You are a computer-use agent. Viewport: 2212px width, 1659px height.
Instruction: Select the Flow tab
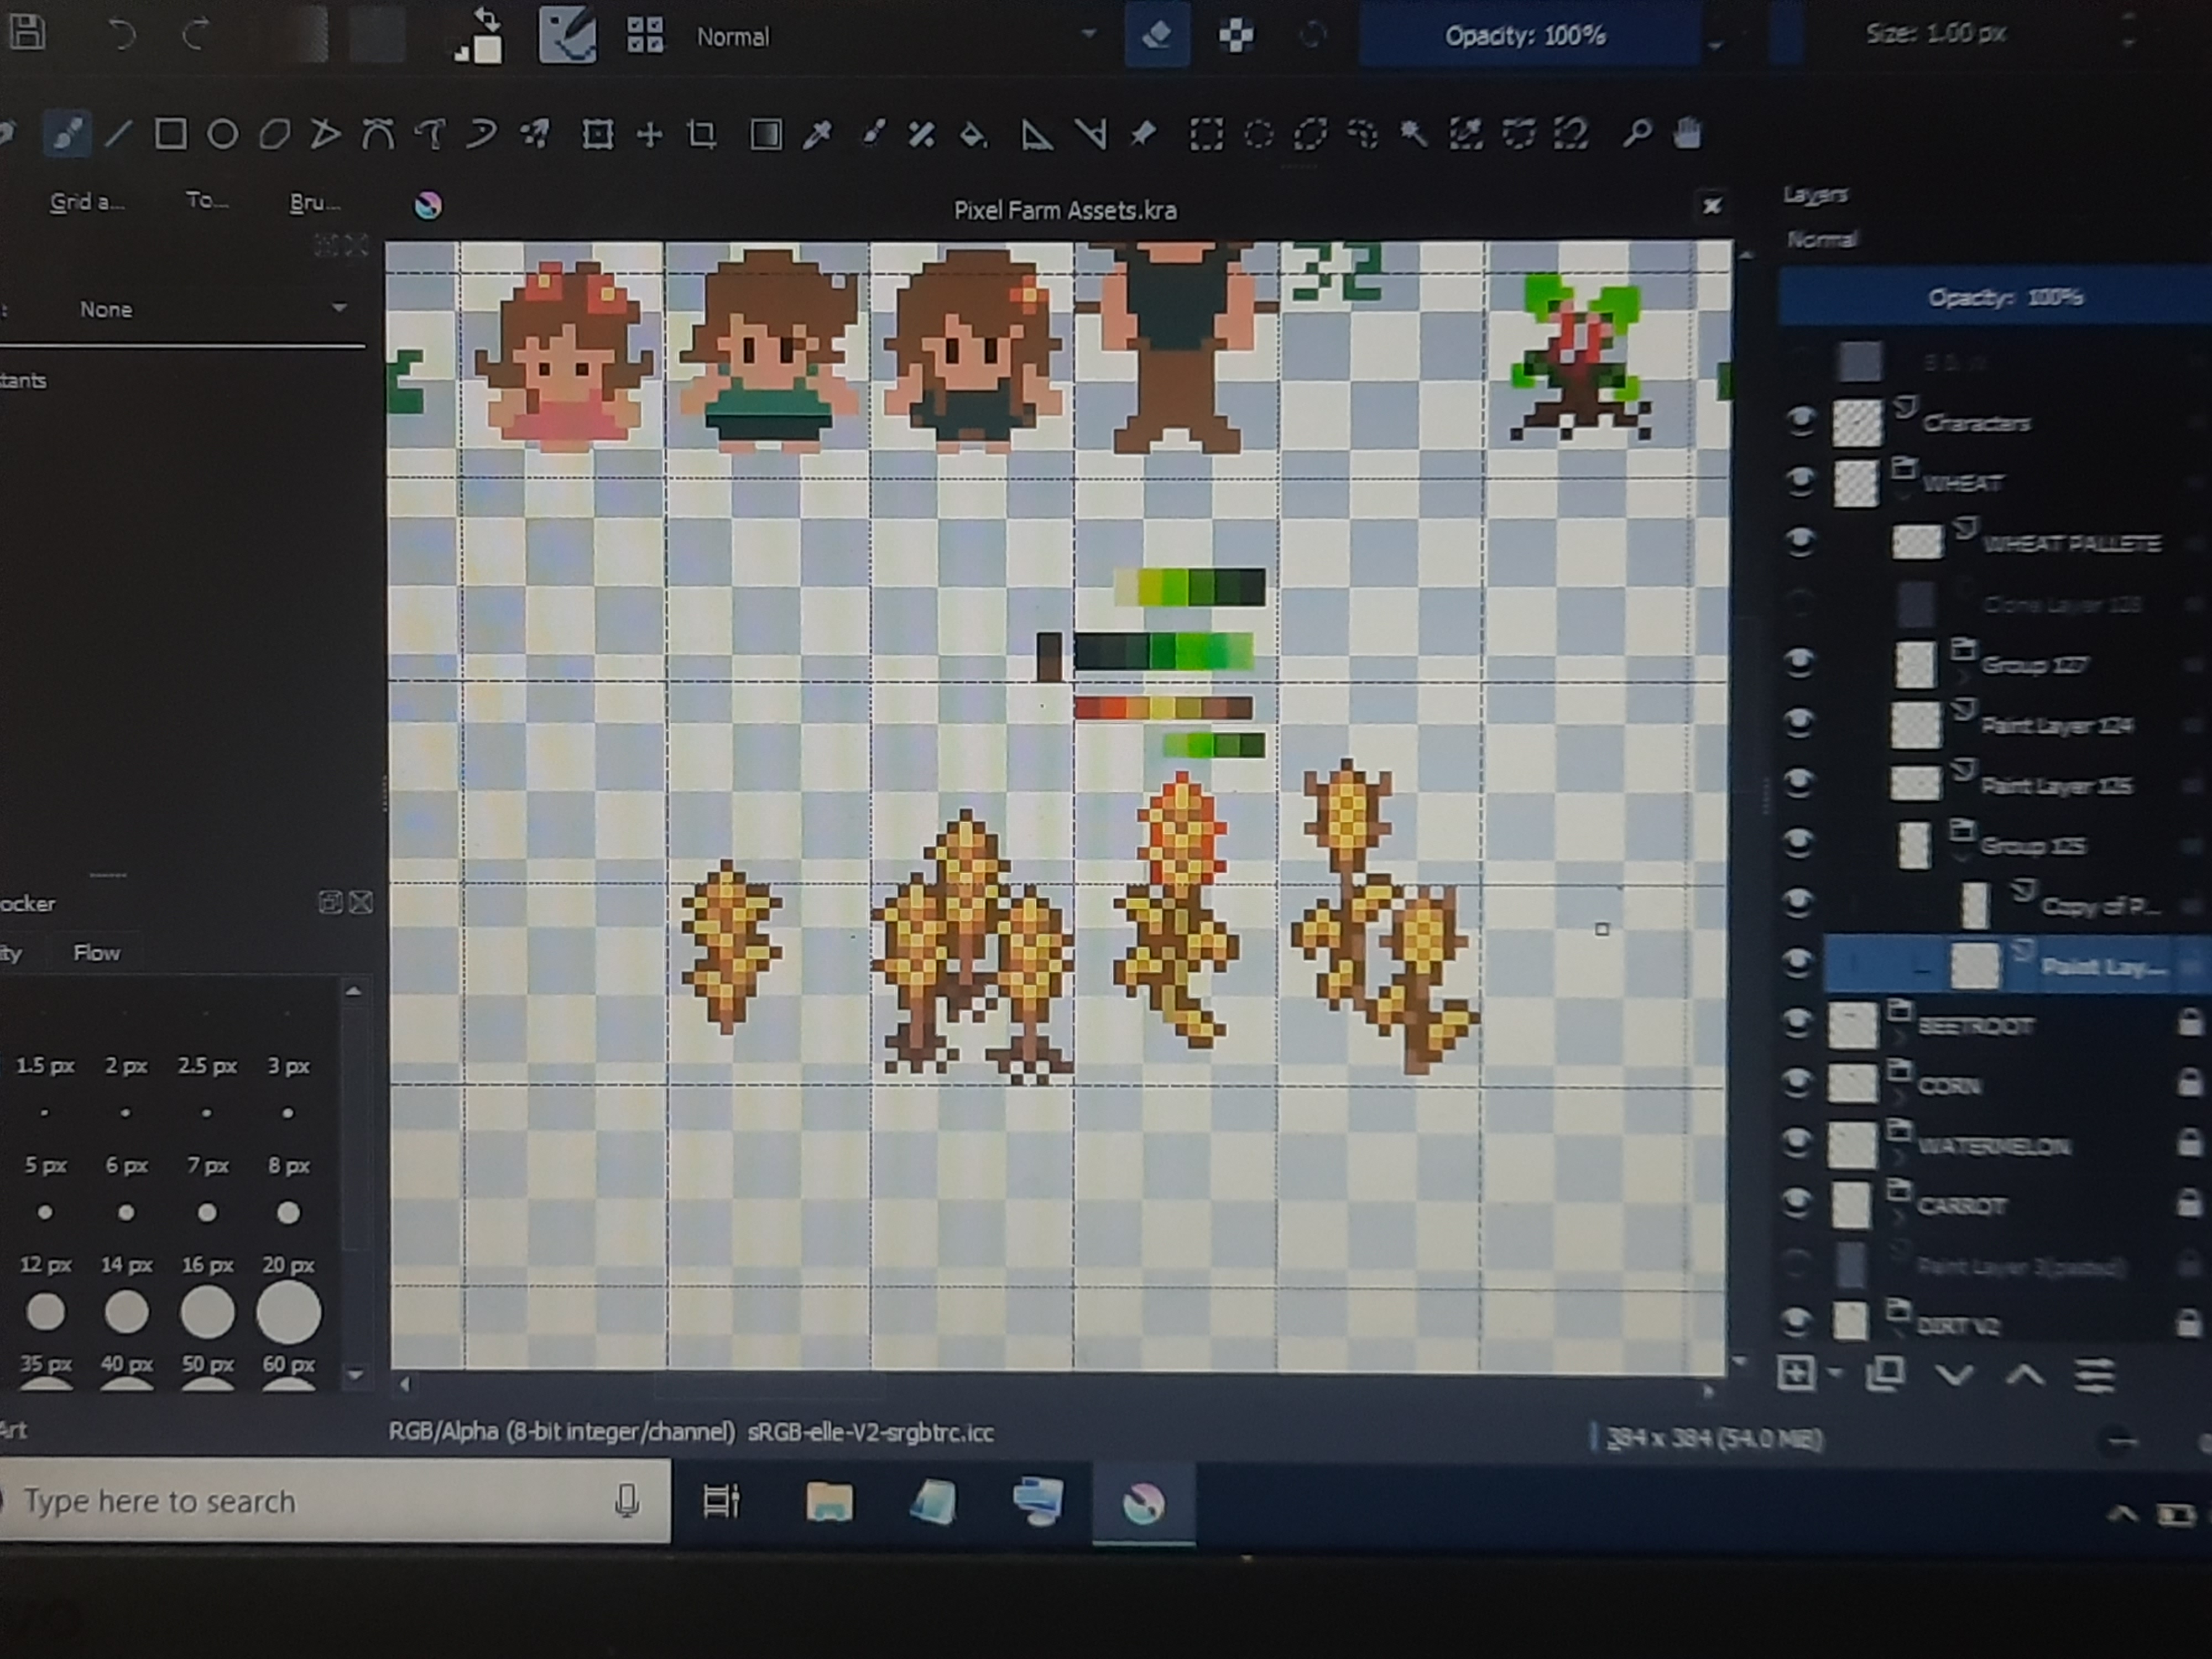tap(97, 953)
